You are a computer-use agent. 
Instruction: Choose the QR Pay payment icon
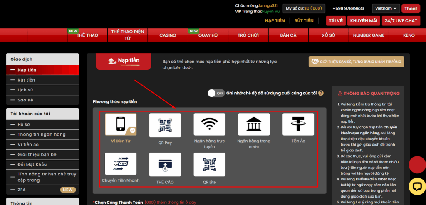coord(165,125)
